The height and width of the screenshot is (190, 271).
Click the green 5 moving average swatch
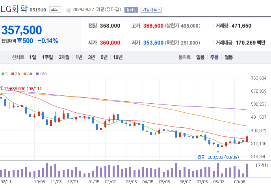pyautogui.click(x=3, y=74)
